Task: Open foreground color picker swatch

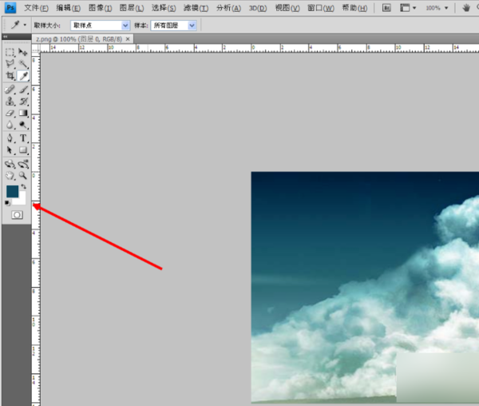Action: (x=12, y=191)
